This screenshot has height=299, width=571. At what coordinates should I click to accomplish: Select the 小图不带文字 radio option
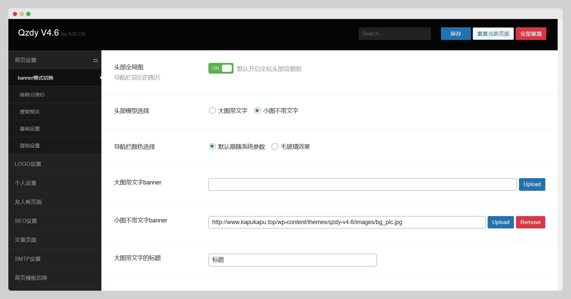click(257, 111)
